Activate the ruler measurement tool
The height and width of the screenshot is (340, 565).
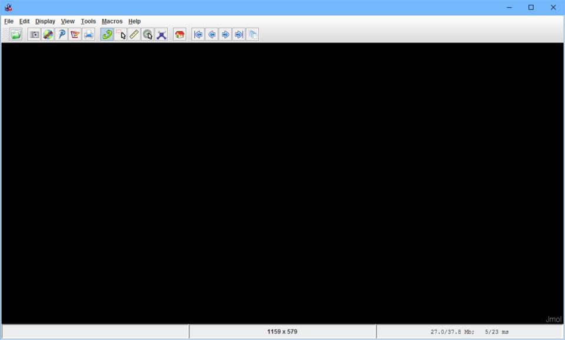pos(134,35)
